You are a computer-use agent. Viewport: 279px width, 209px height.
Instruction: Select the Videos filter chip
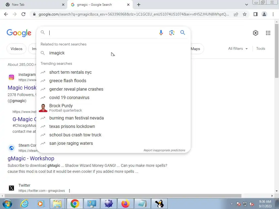[x=16, y=49]
